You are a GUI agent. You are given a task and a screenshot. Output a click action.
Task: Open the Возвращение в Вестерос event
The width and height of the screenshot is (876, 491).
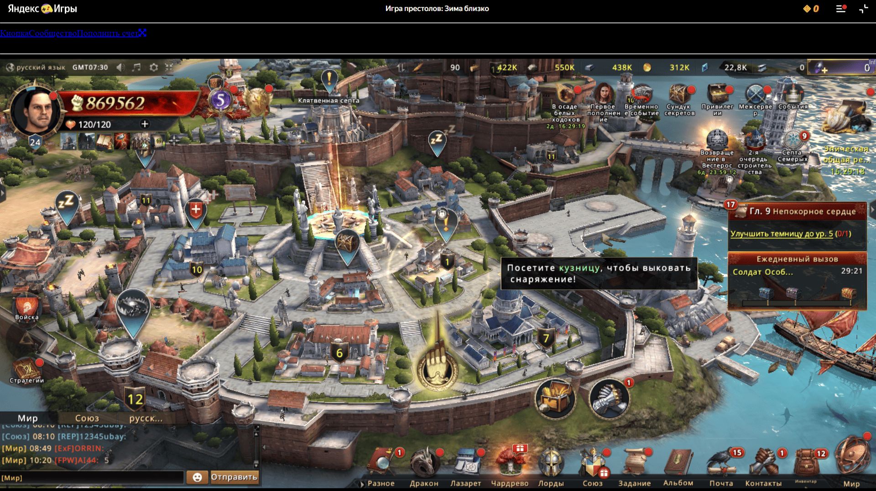pos(717,139)
